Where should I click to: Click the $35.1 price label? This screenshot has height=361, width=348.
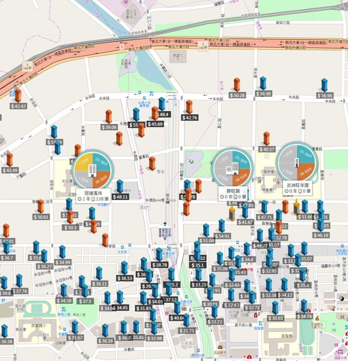click(197, 265)
